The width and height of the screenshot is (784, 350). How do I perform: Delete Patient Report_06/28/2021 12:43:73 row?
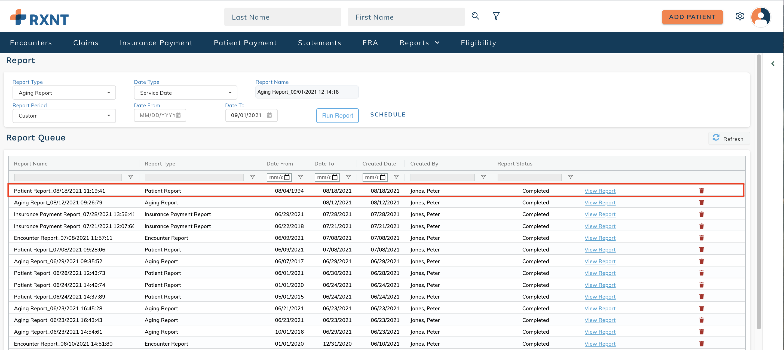(x=702, y=273)
